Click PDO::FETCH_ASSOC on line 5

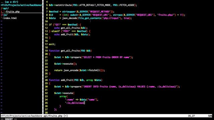coord(124,5)
